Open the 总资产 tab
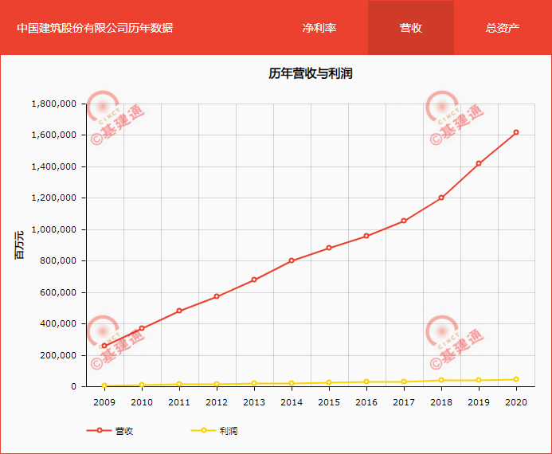Image resolution: width=552 pixels, height=454 pixels. pyautogui.click(x=503, y=28)
